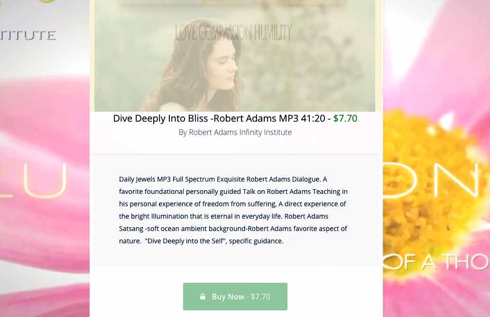The image size is (490, 317).
Task: Click the INSTITUTE logo text at top left
Action: [x=28, y=35]
